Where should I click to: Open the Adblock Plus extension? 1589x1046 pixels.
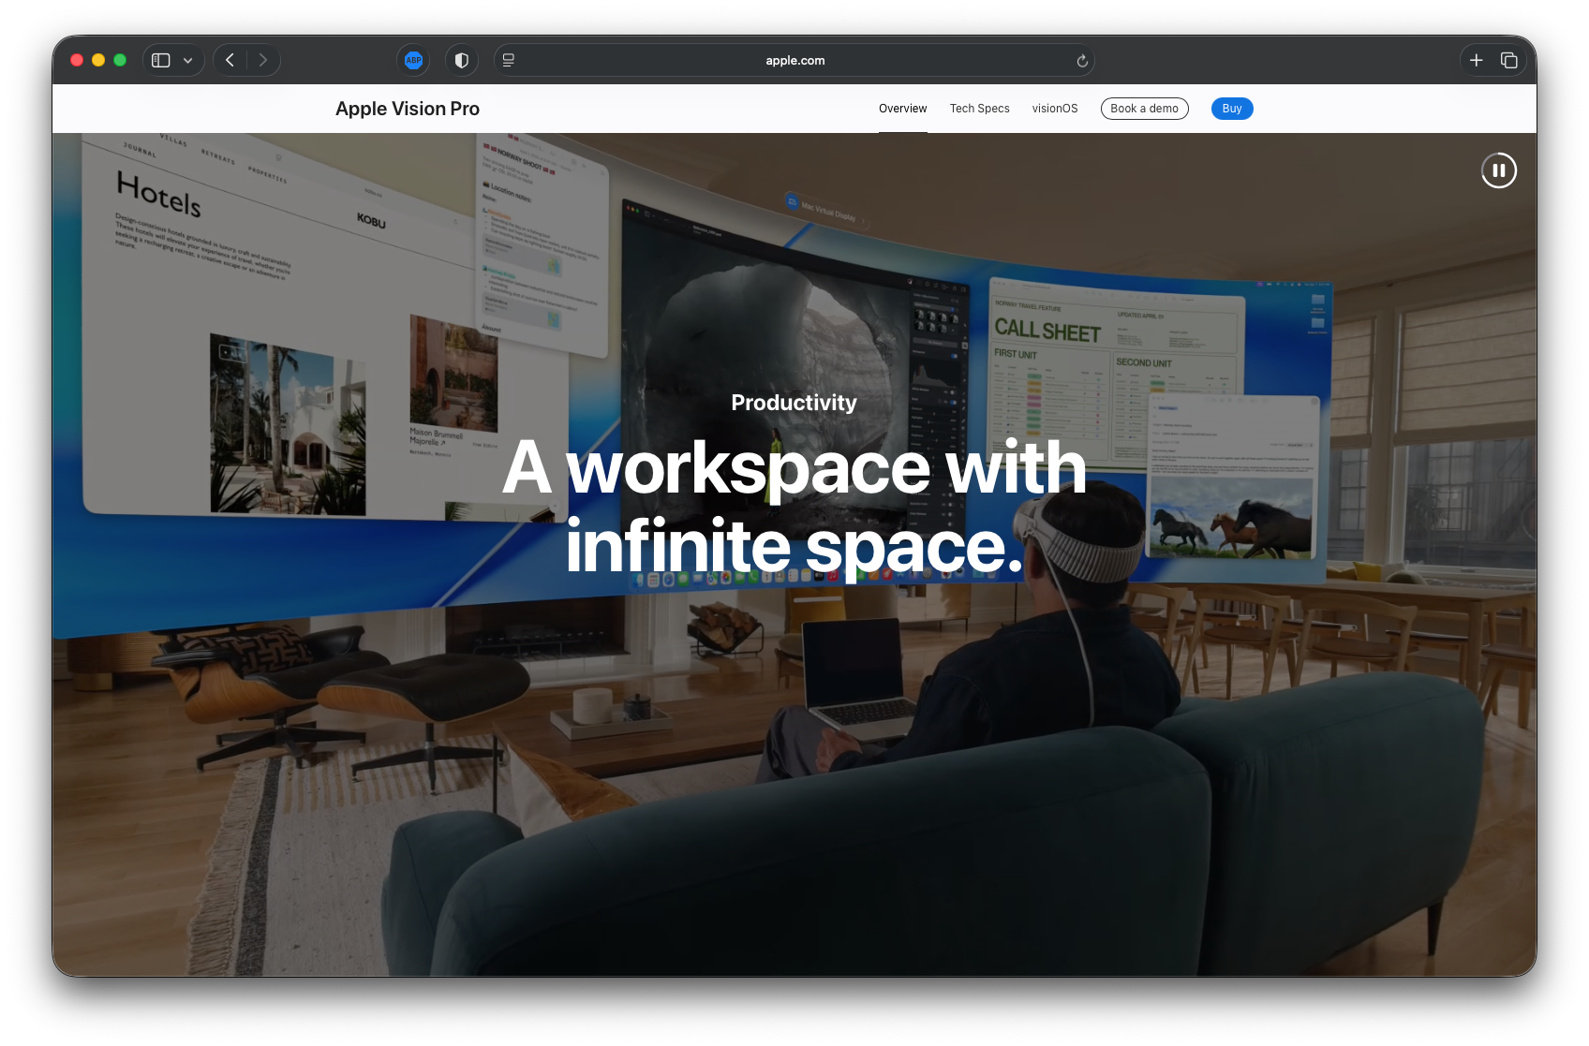(x=413, y=60)
